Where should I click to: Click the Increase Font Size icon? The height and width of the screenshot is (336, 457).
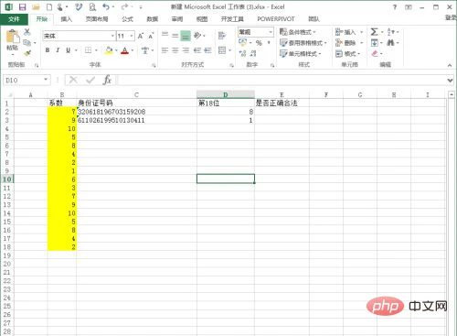pos(141,36)
